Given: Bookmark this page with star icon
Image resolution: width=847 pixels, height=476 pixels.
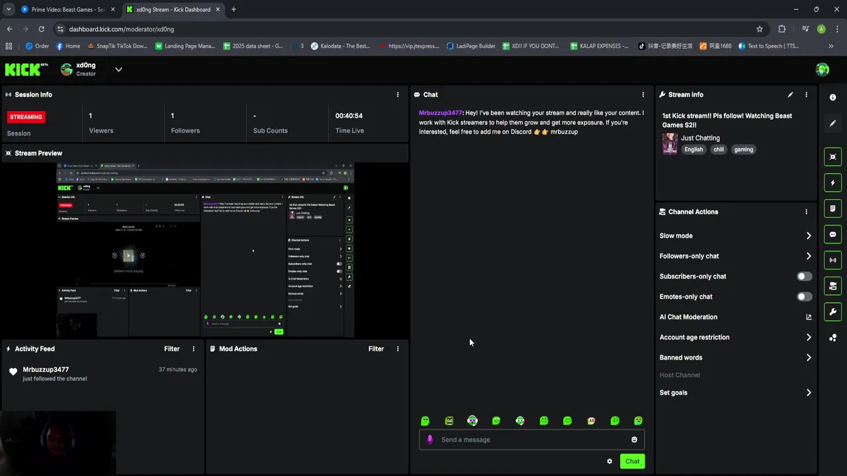Looking at the screenshot, I should pyautogui.click(x=760, y=29).
